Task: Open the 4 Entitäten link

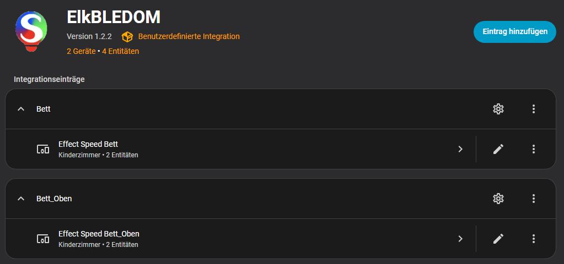Action: (120, 51)
